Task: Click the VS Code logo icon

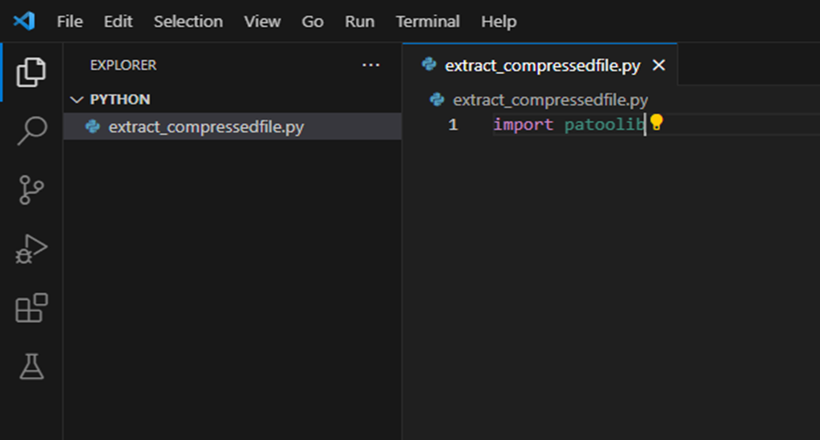Action: (x=24, y=22)
